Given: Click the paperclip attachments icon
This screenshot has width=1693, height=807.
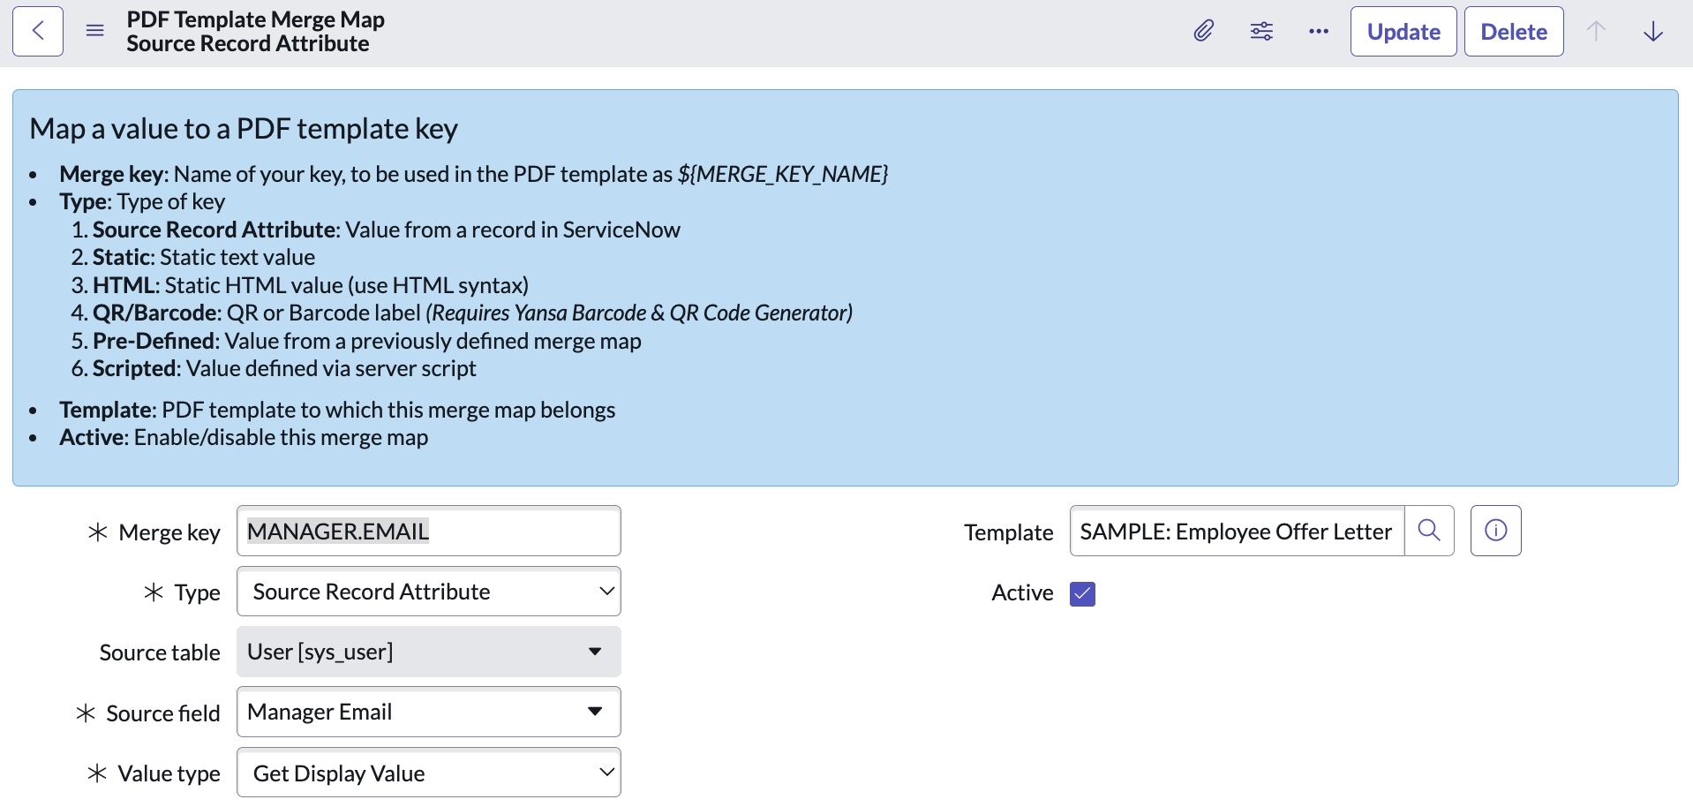Looking at the screenshot, I should (x=1203, y=32).
